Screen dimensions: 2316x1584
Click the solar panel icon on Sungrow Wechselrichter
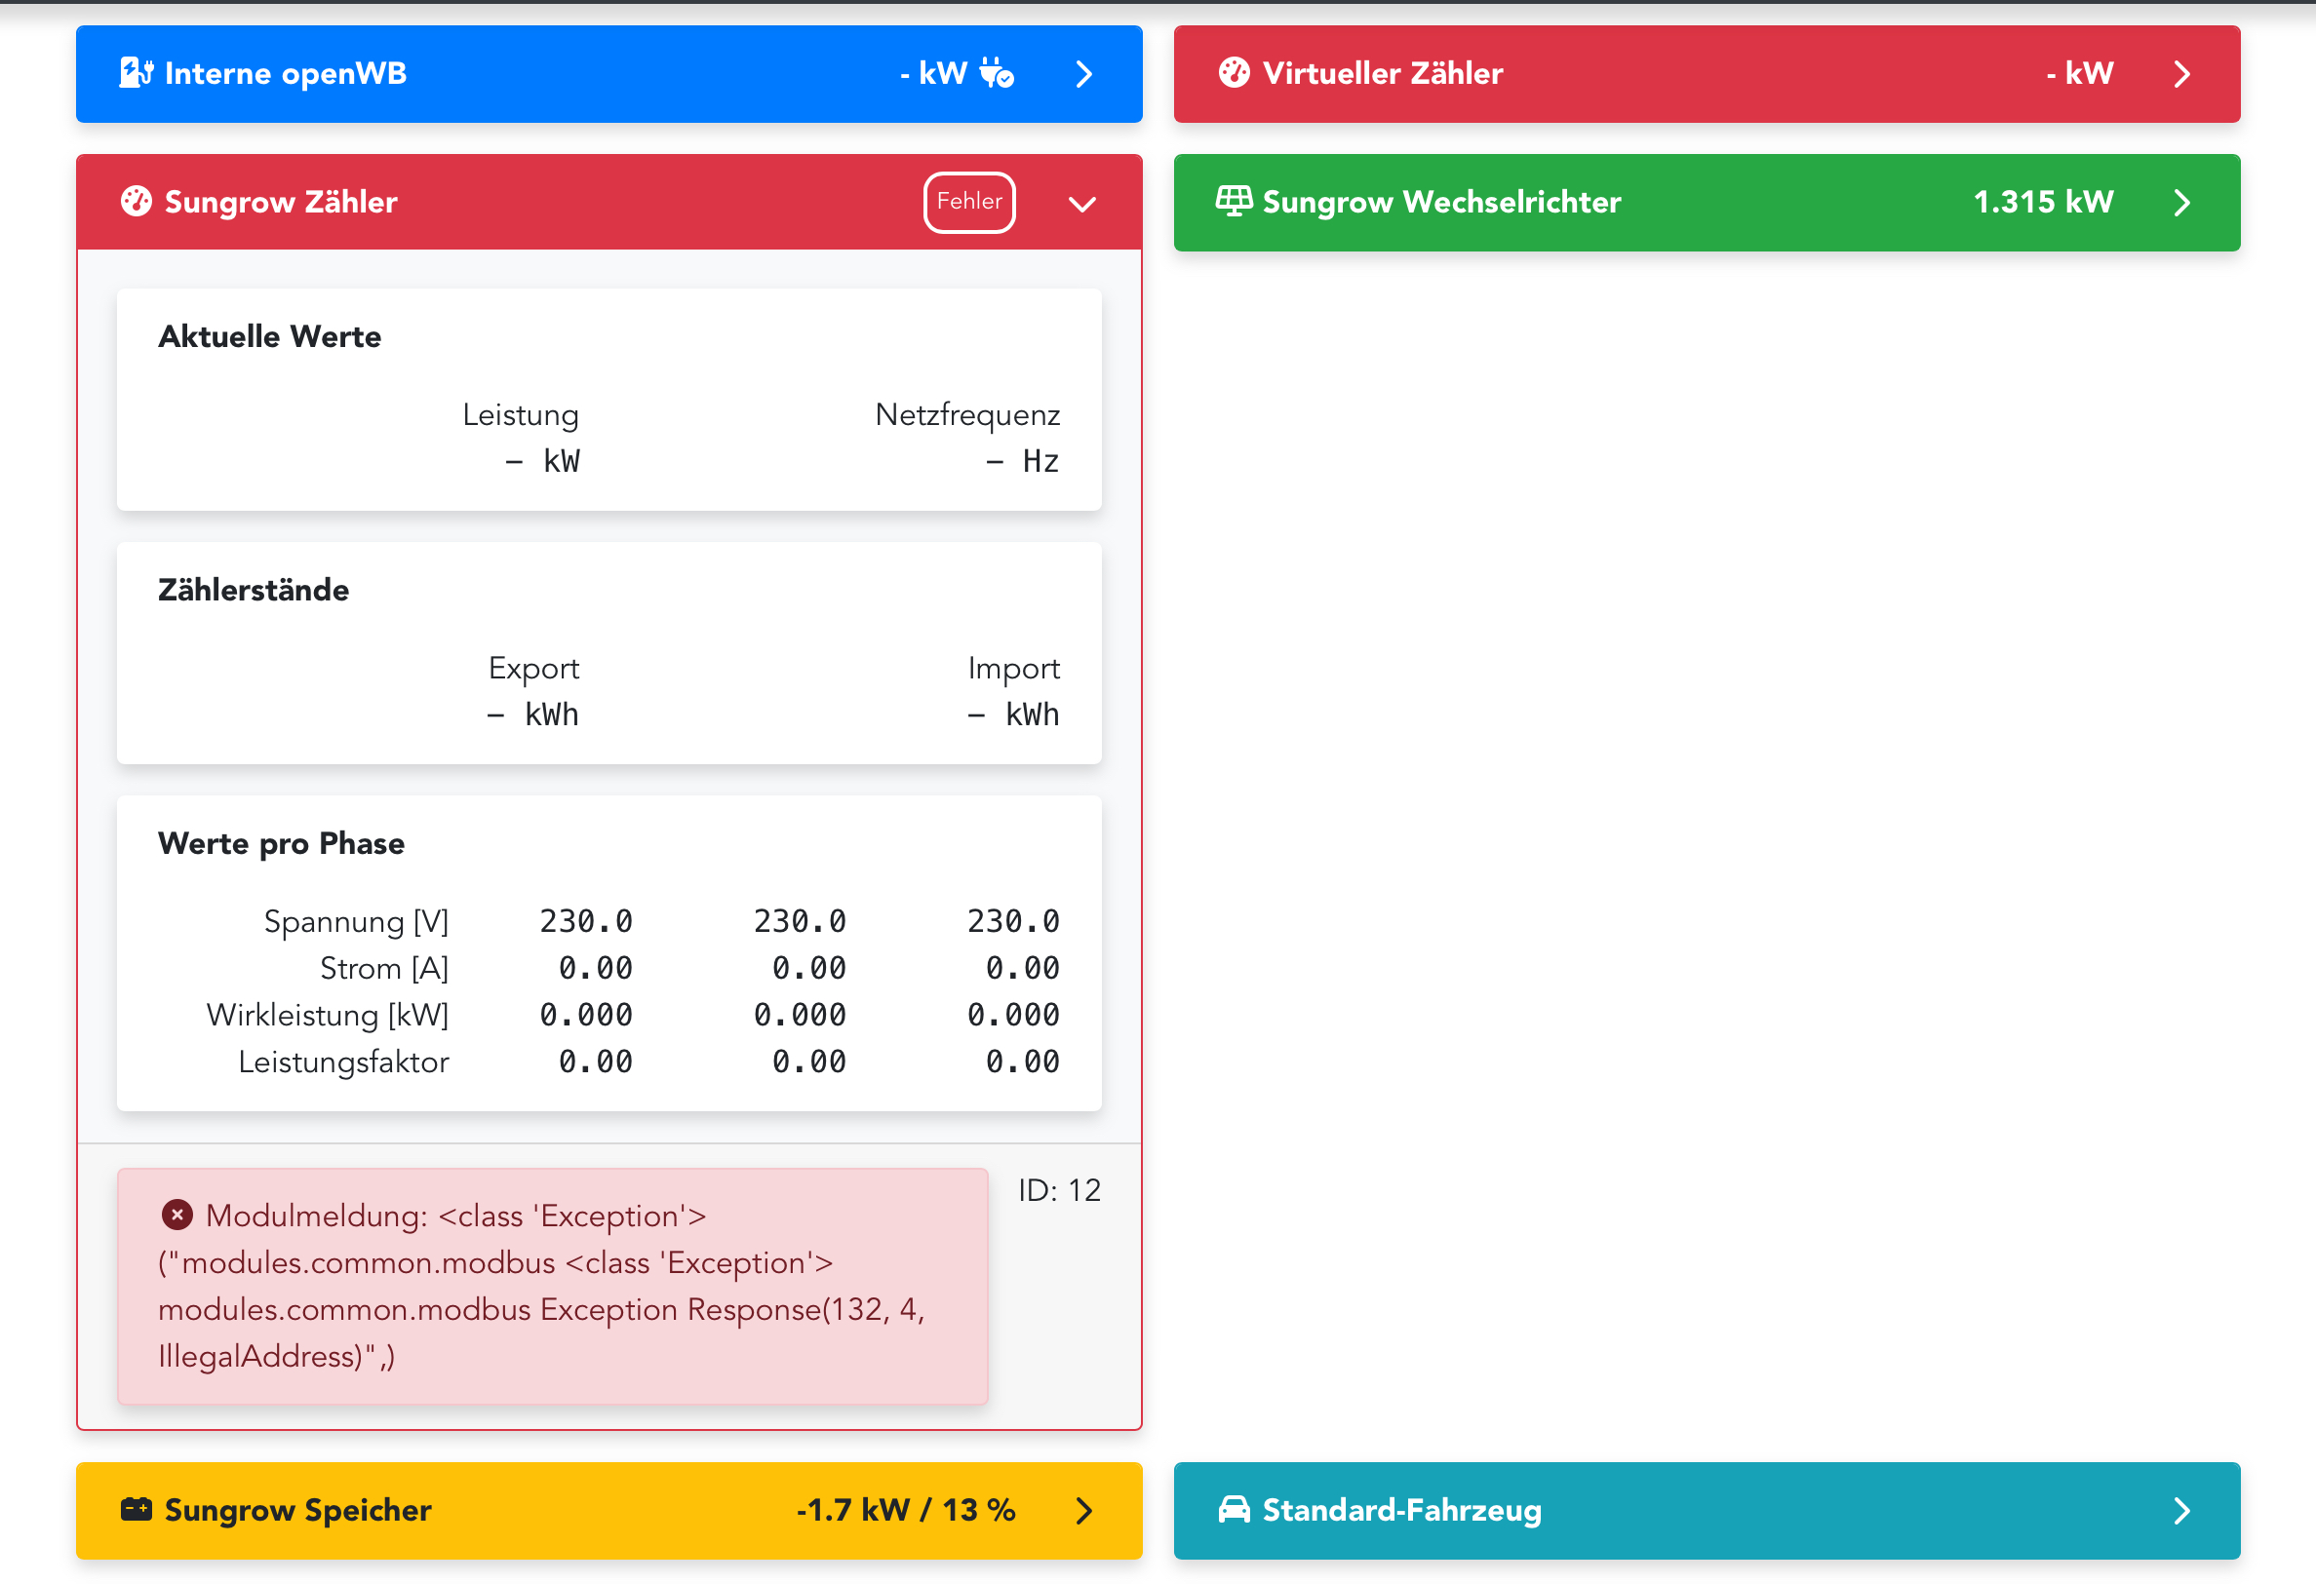pyautogui.click(x=1234, y=201)
